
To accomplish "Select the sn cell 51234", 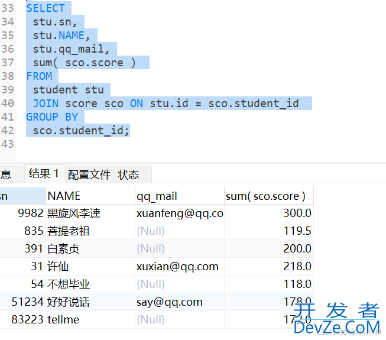I will 22,302.
